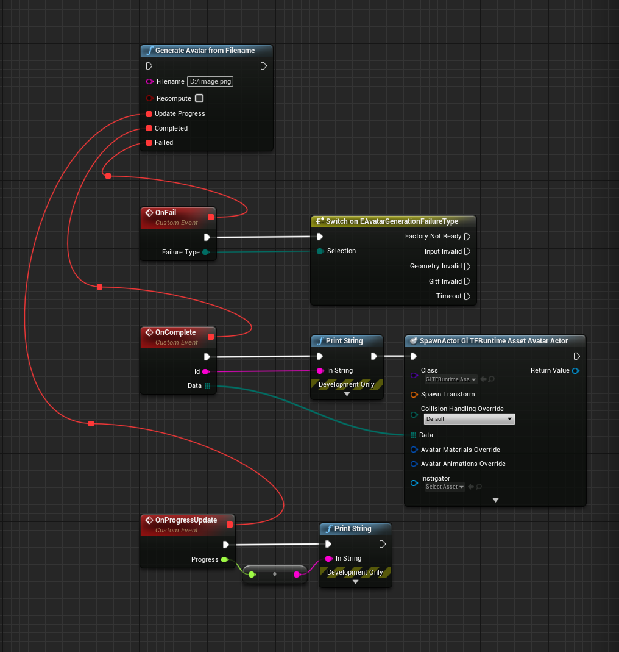Viewport: 619px width, 652px height.
Task: Open the Instigator Select Asset dropdown
Action: (x=445, y=487)
